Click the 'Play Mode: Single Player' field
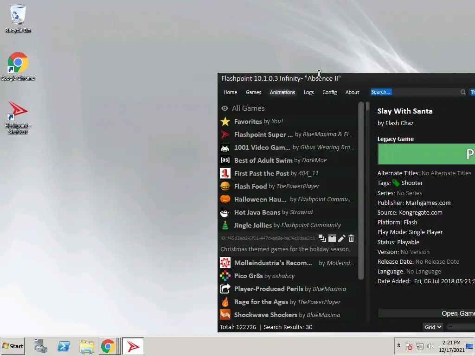 tap(410, 232)
